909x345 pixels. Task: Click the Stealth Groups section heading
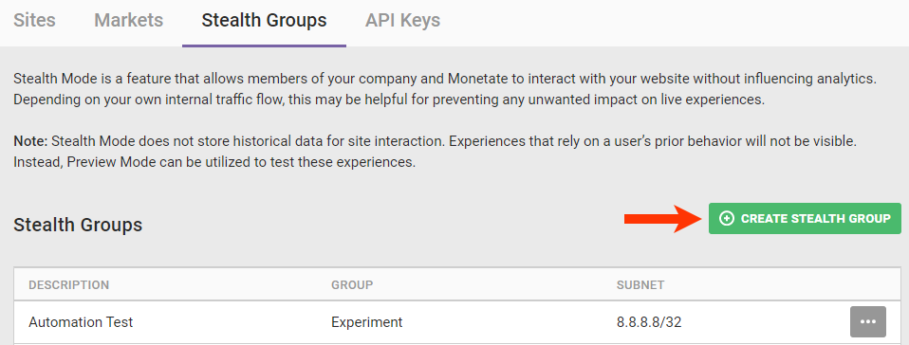point(78,225)
